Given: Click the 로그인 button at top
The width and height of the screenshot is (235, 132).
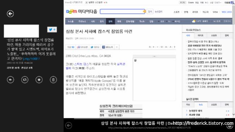Looking at the screenshot, I should point(183,3).
